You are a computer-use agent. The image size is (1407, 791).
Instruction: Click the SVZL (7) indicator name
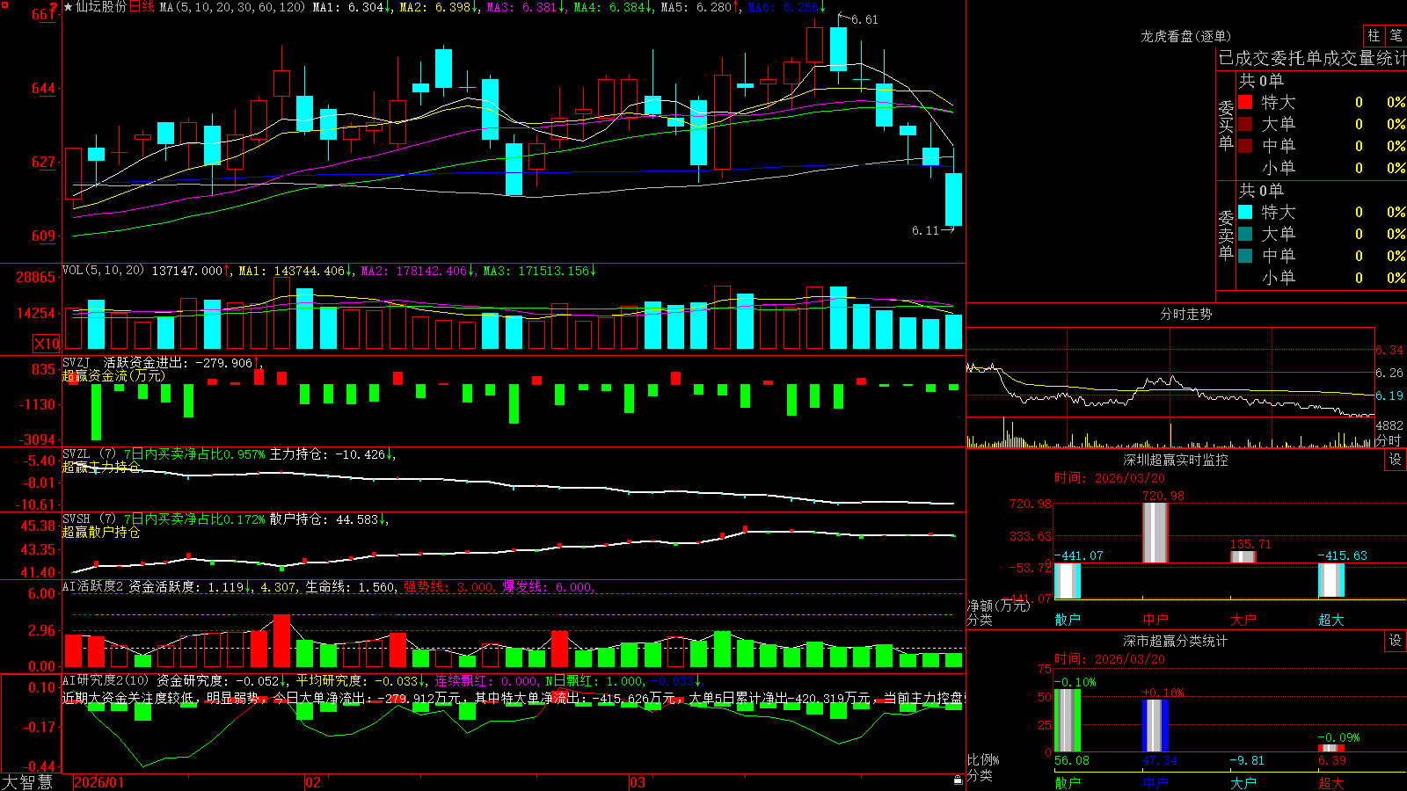[x=90, y=454]
